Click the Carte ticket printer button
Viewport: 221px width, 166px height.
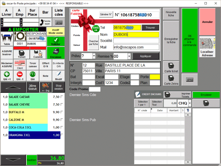pyautogui.click(x=171, y=67)
